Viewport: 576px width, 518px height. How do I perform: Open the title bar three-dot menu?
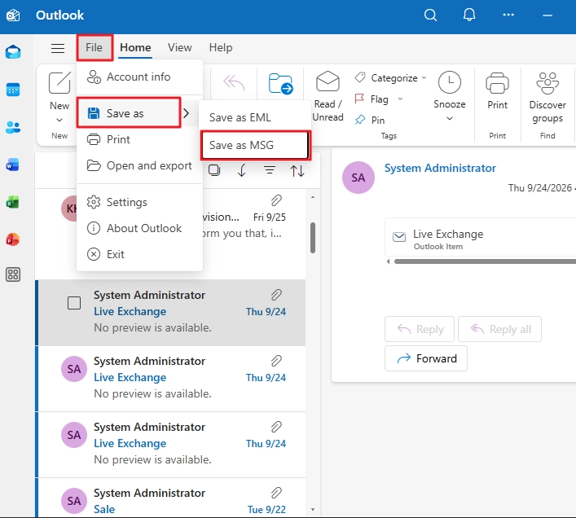click(508, 15)
